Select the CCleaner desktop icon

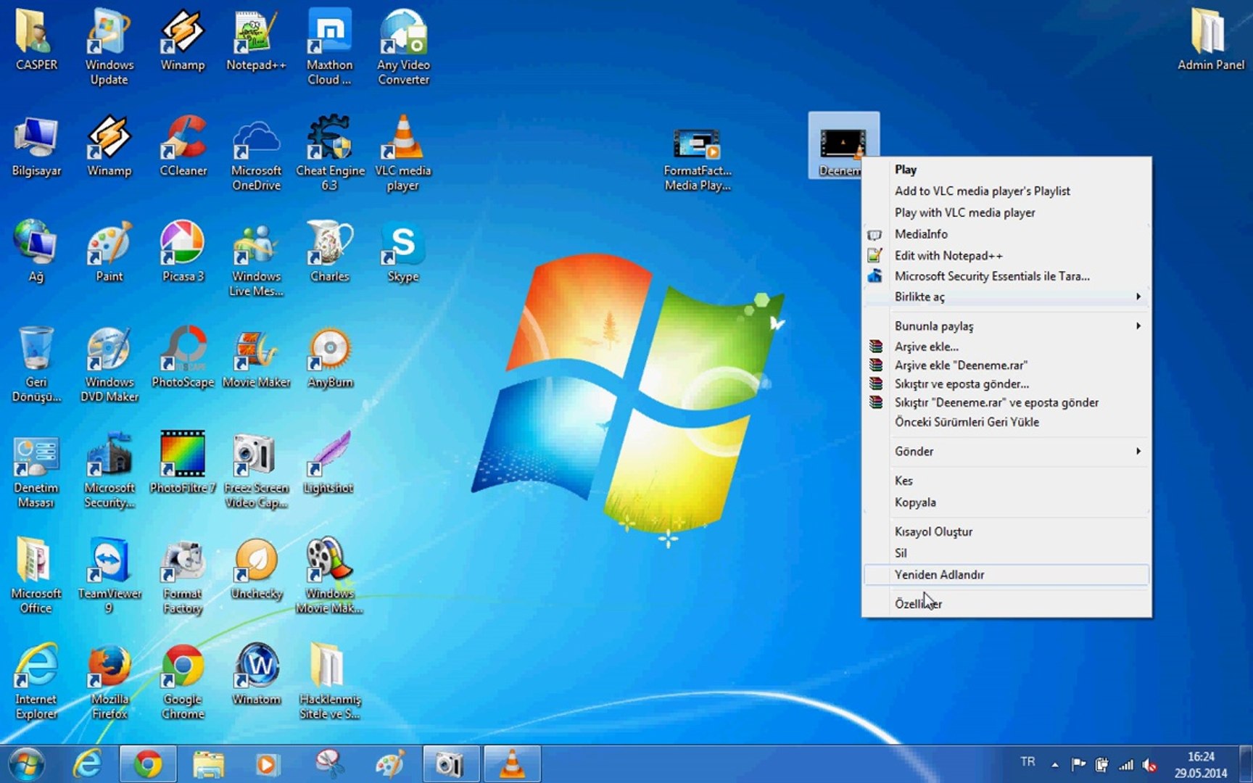[x=183, y=146]
